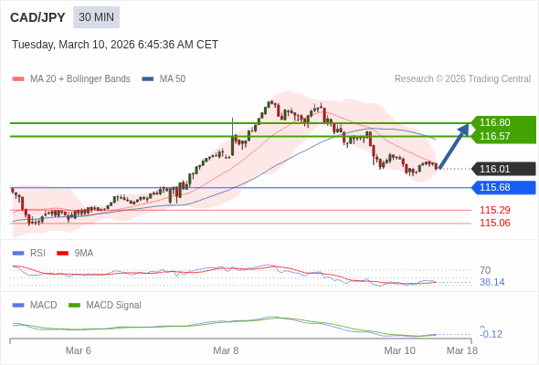This screenshot has height=365, width=539.
Task: Click the MACD legend label
Action: tap(44, 305)
